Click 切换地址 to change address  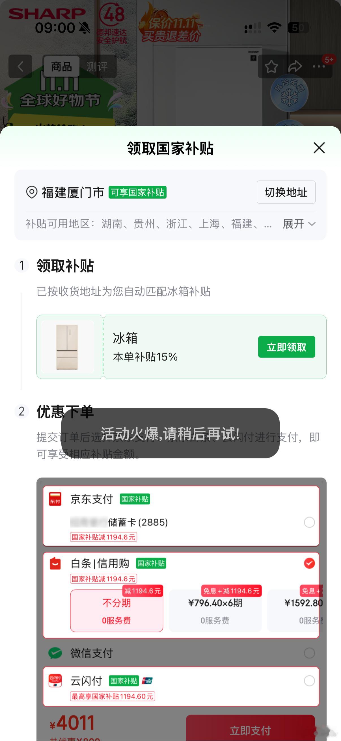[286, 192]
